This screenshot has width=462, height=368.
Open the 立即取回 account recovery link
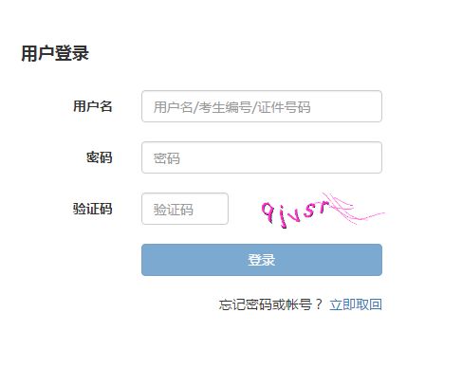(x=356, y=304)
